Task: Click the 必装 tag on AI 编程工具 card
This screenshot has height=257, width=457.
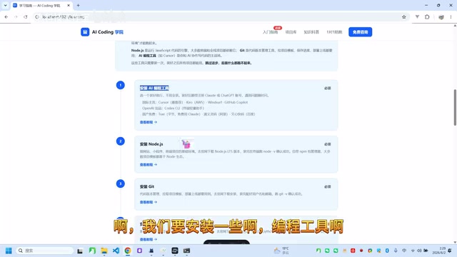Action: click(327, 88)
